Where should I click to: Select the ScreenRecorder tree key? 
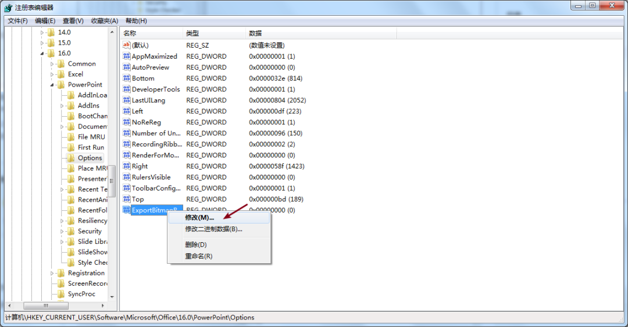tap(87, 283)
